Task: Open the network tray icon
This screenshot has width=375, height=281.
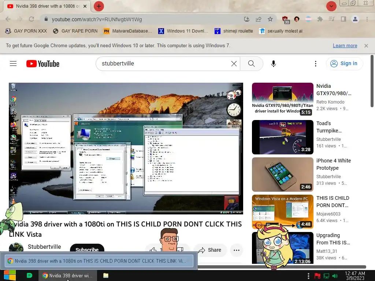Action: (326, 276)
